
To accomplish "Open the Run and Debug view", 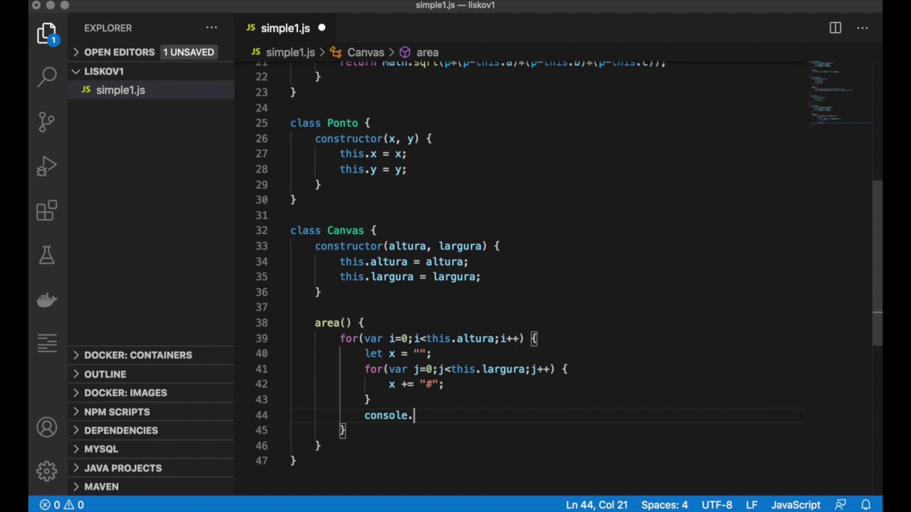I will click(x=47, y=166).
